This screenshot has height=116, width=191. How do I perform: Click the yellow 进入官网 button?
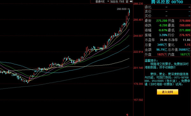click(167, 92)
